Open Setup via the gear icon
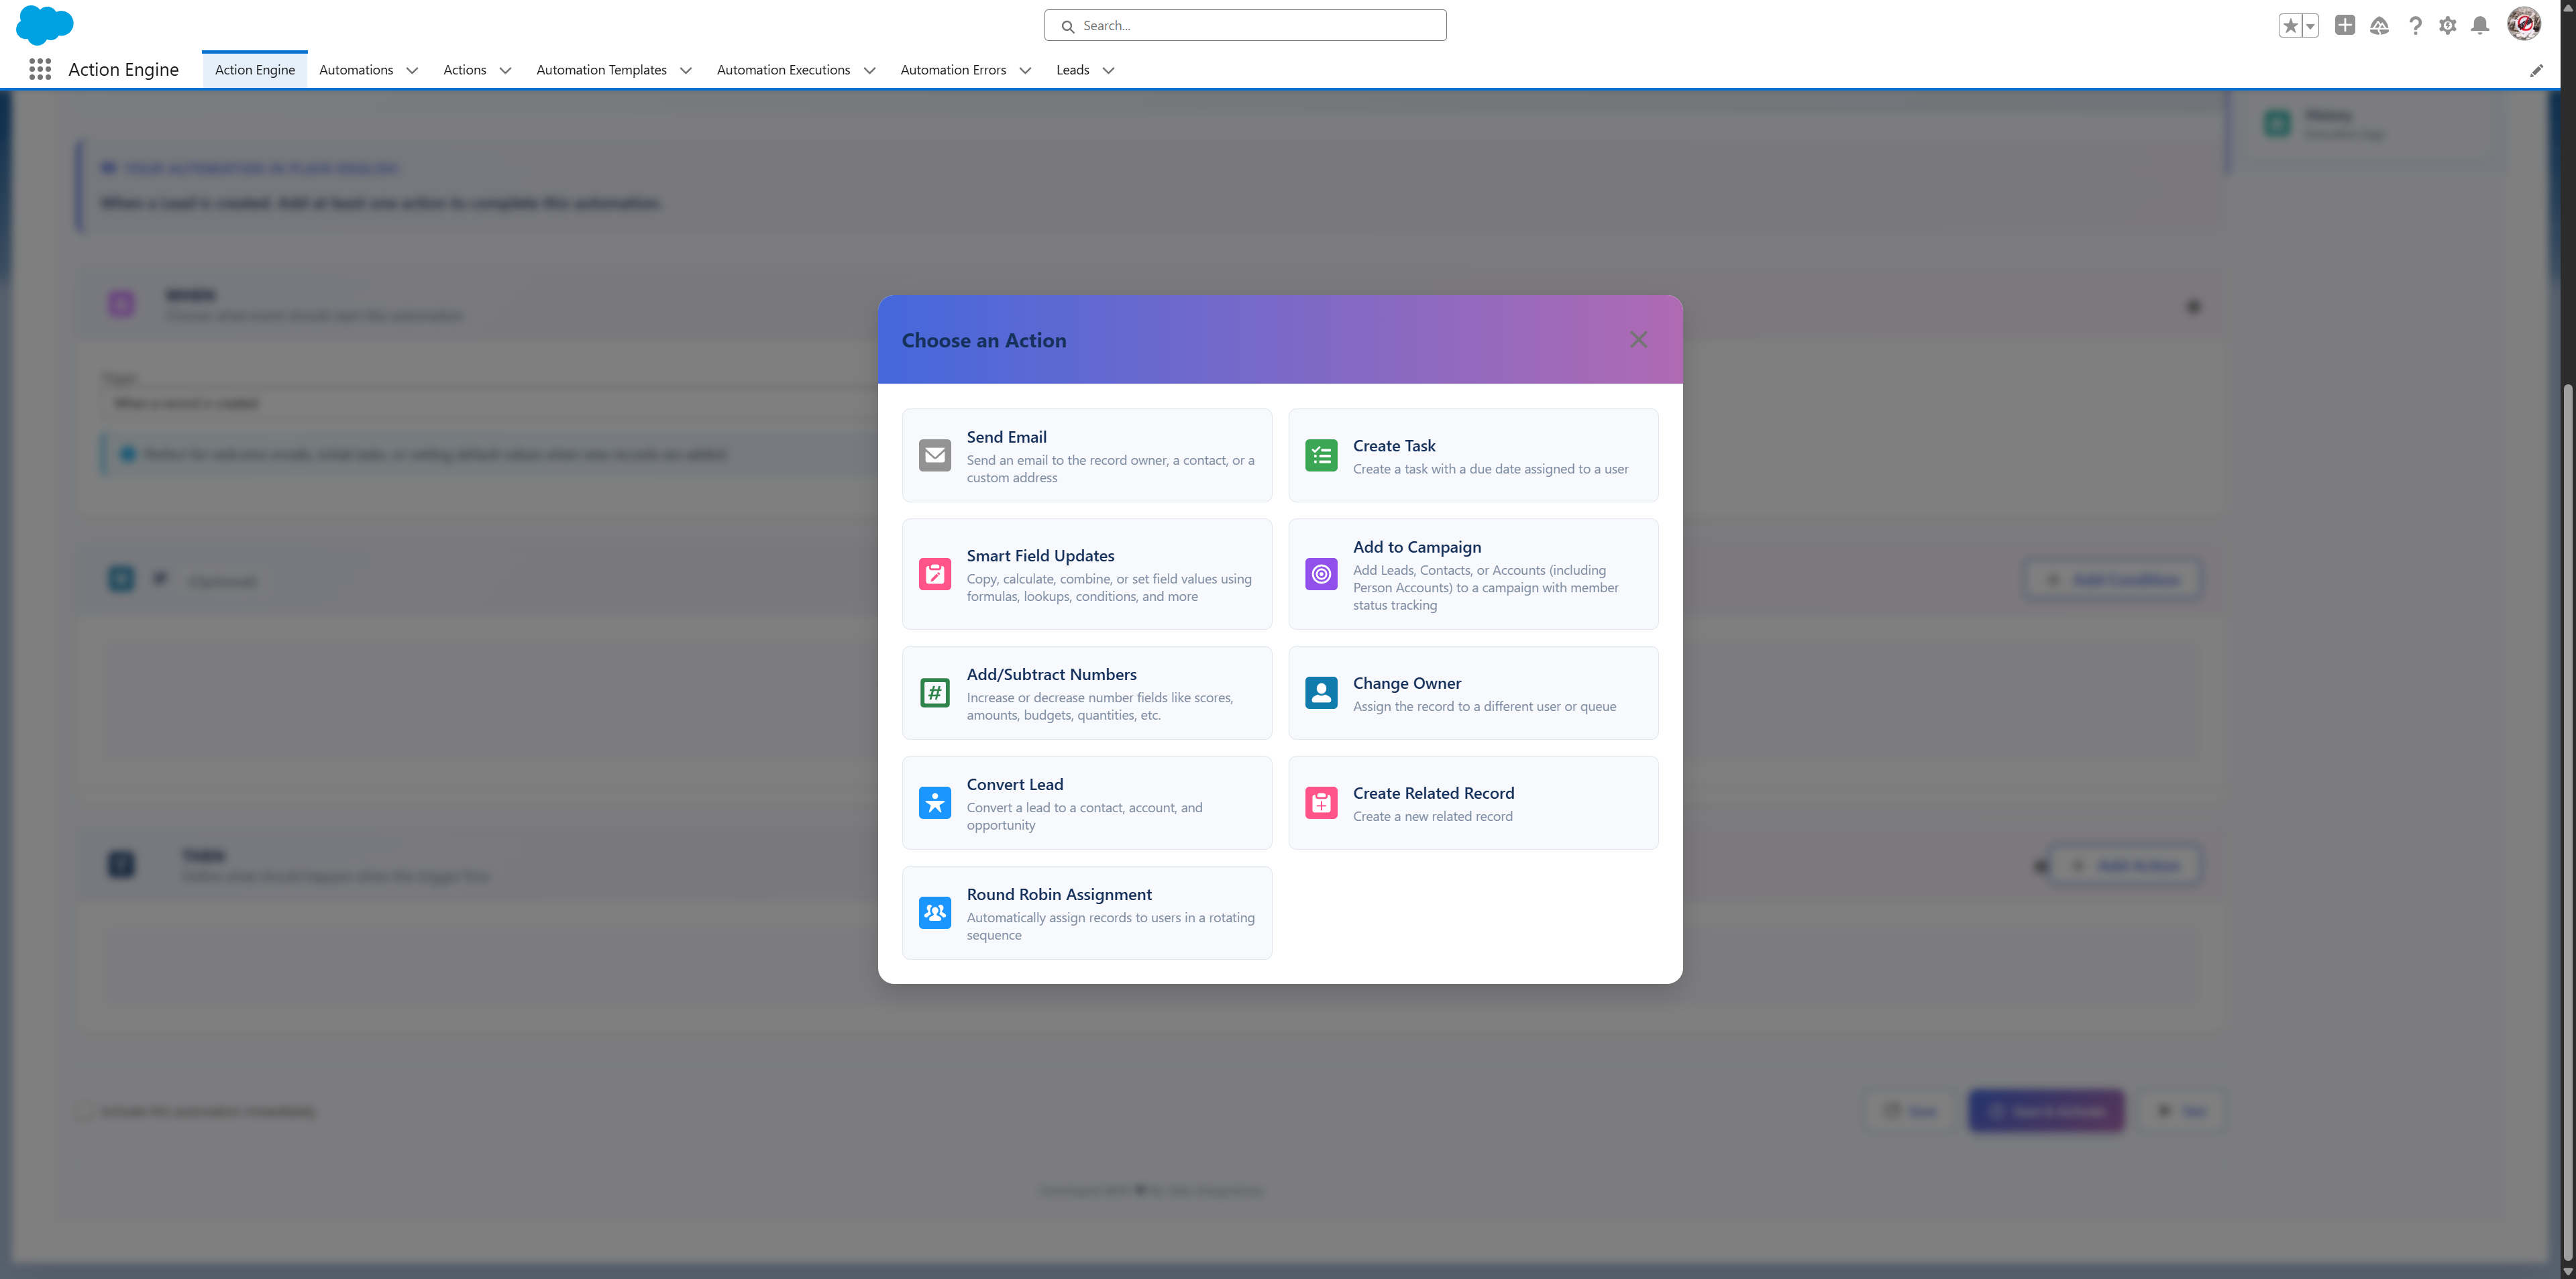Image resolution: width=2576 pixels, height=1279 pixels. (2448, 25)
